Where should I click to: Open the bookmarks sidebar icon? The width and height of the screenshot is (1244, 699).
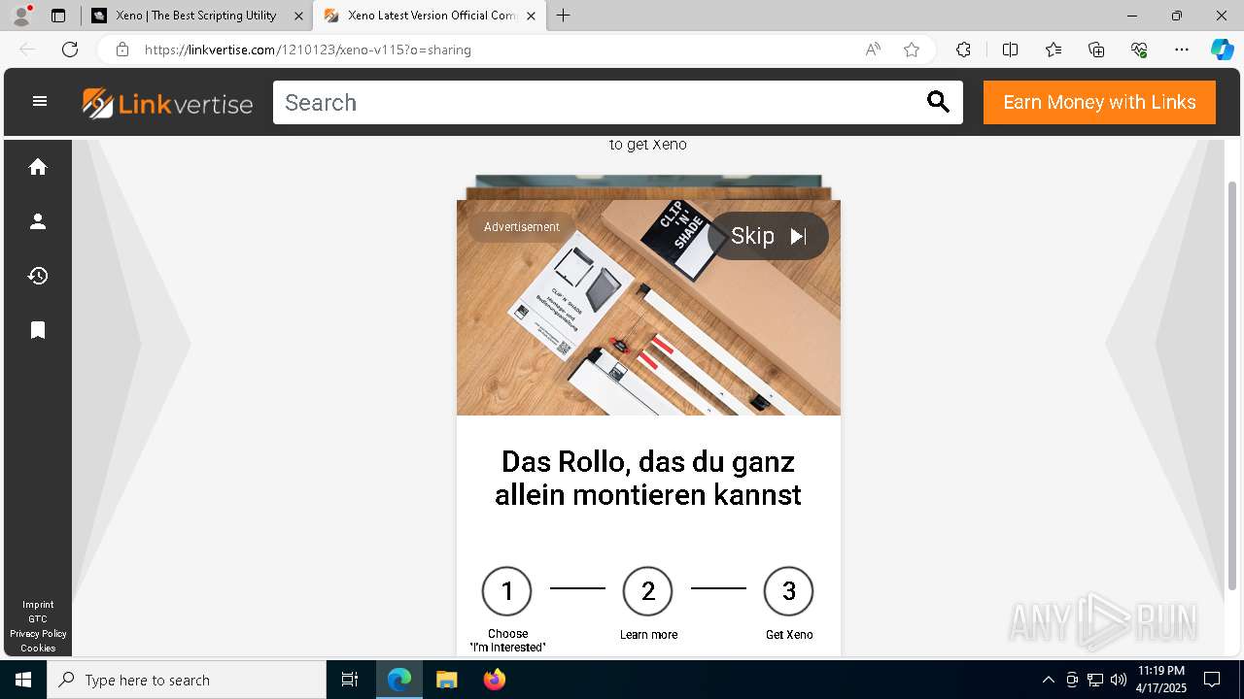click(38, 330)
